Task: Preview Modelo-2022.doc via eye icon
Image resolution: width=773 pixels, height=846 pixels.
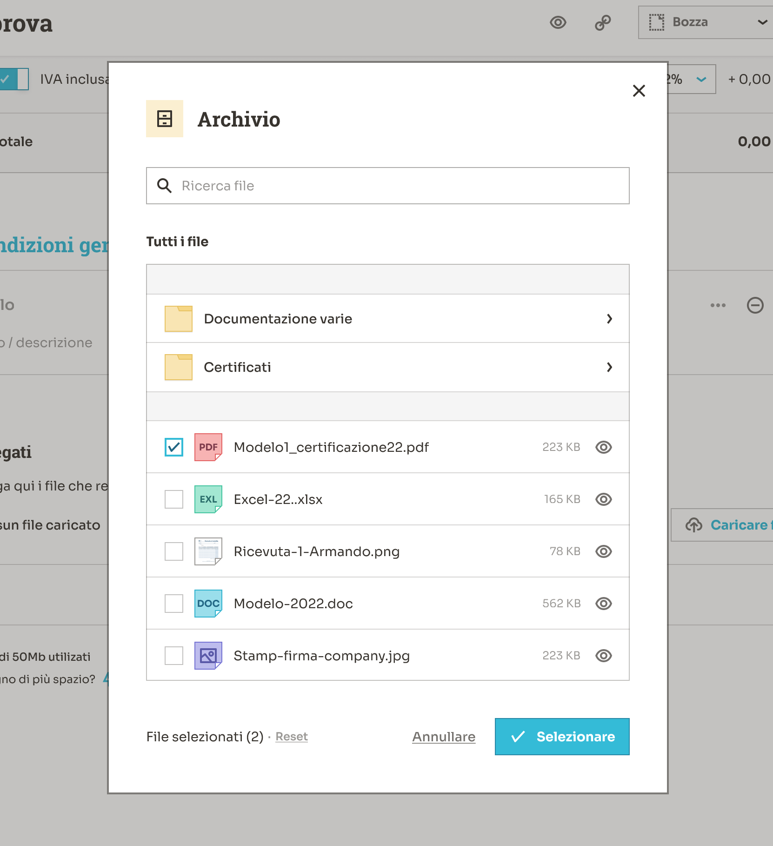Action: 603,604
